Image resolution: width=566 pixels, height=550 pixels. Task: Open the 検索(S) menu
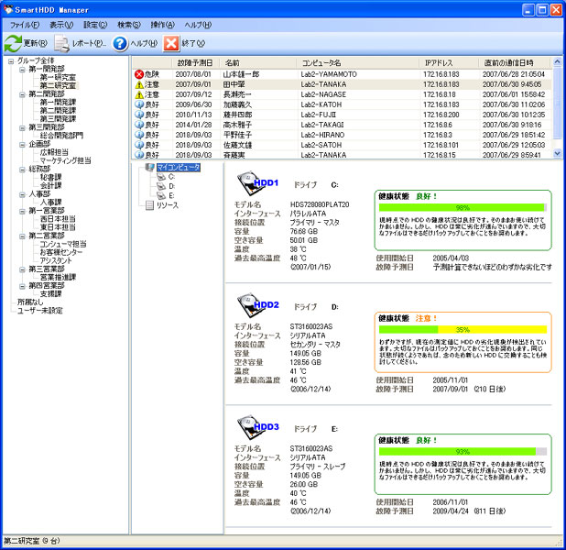coord(129,25)
